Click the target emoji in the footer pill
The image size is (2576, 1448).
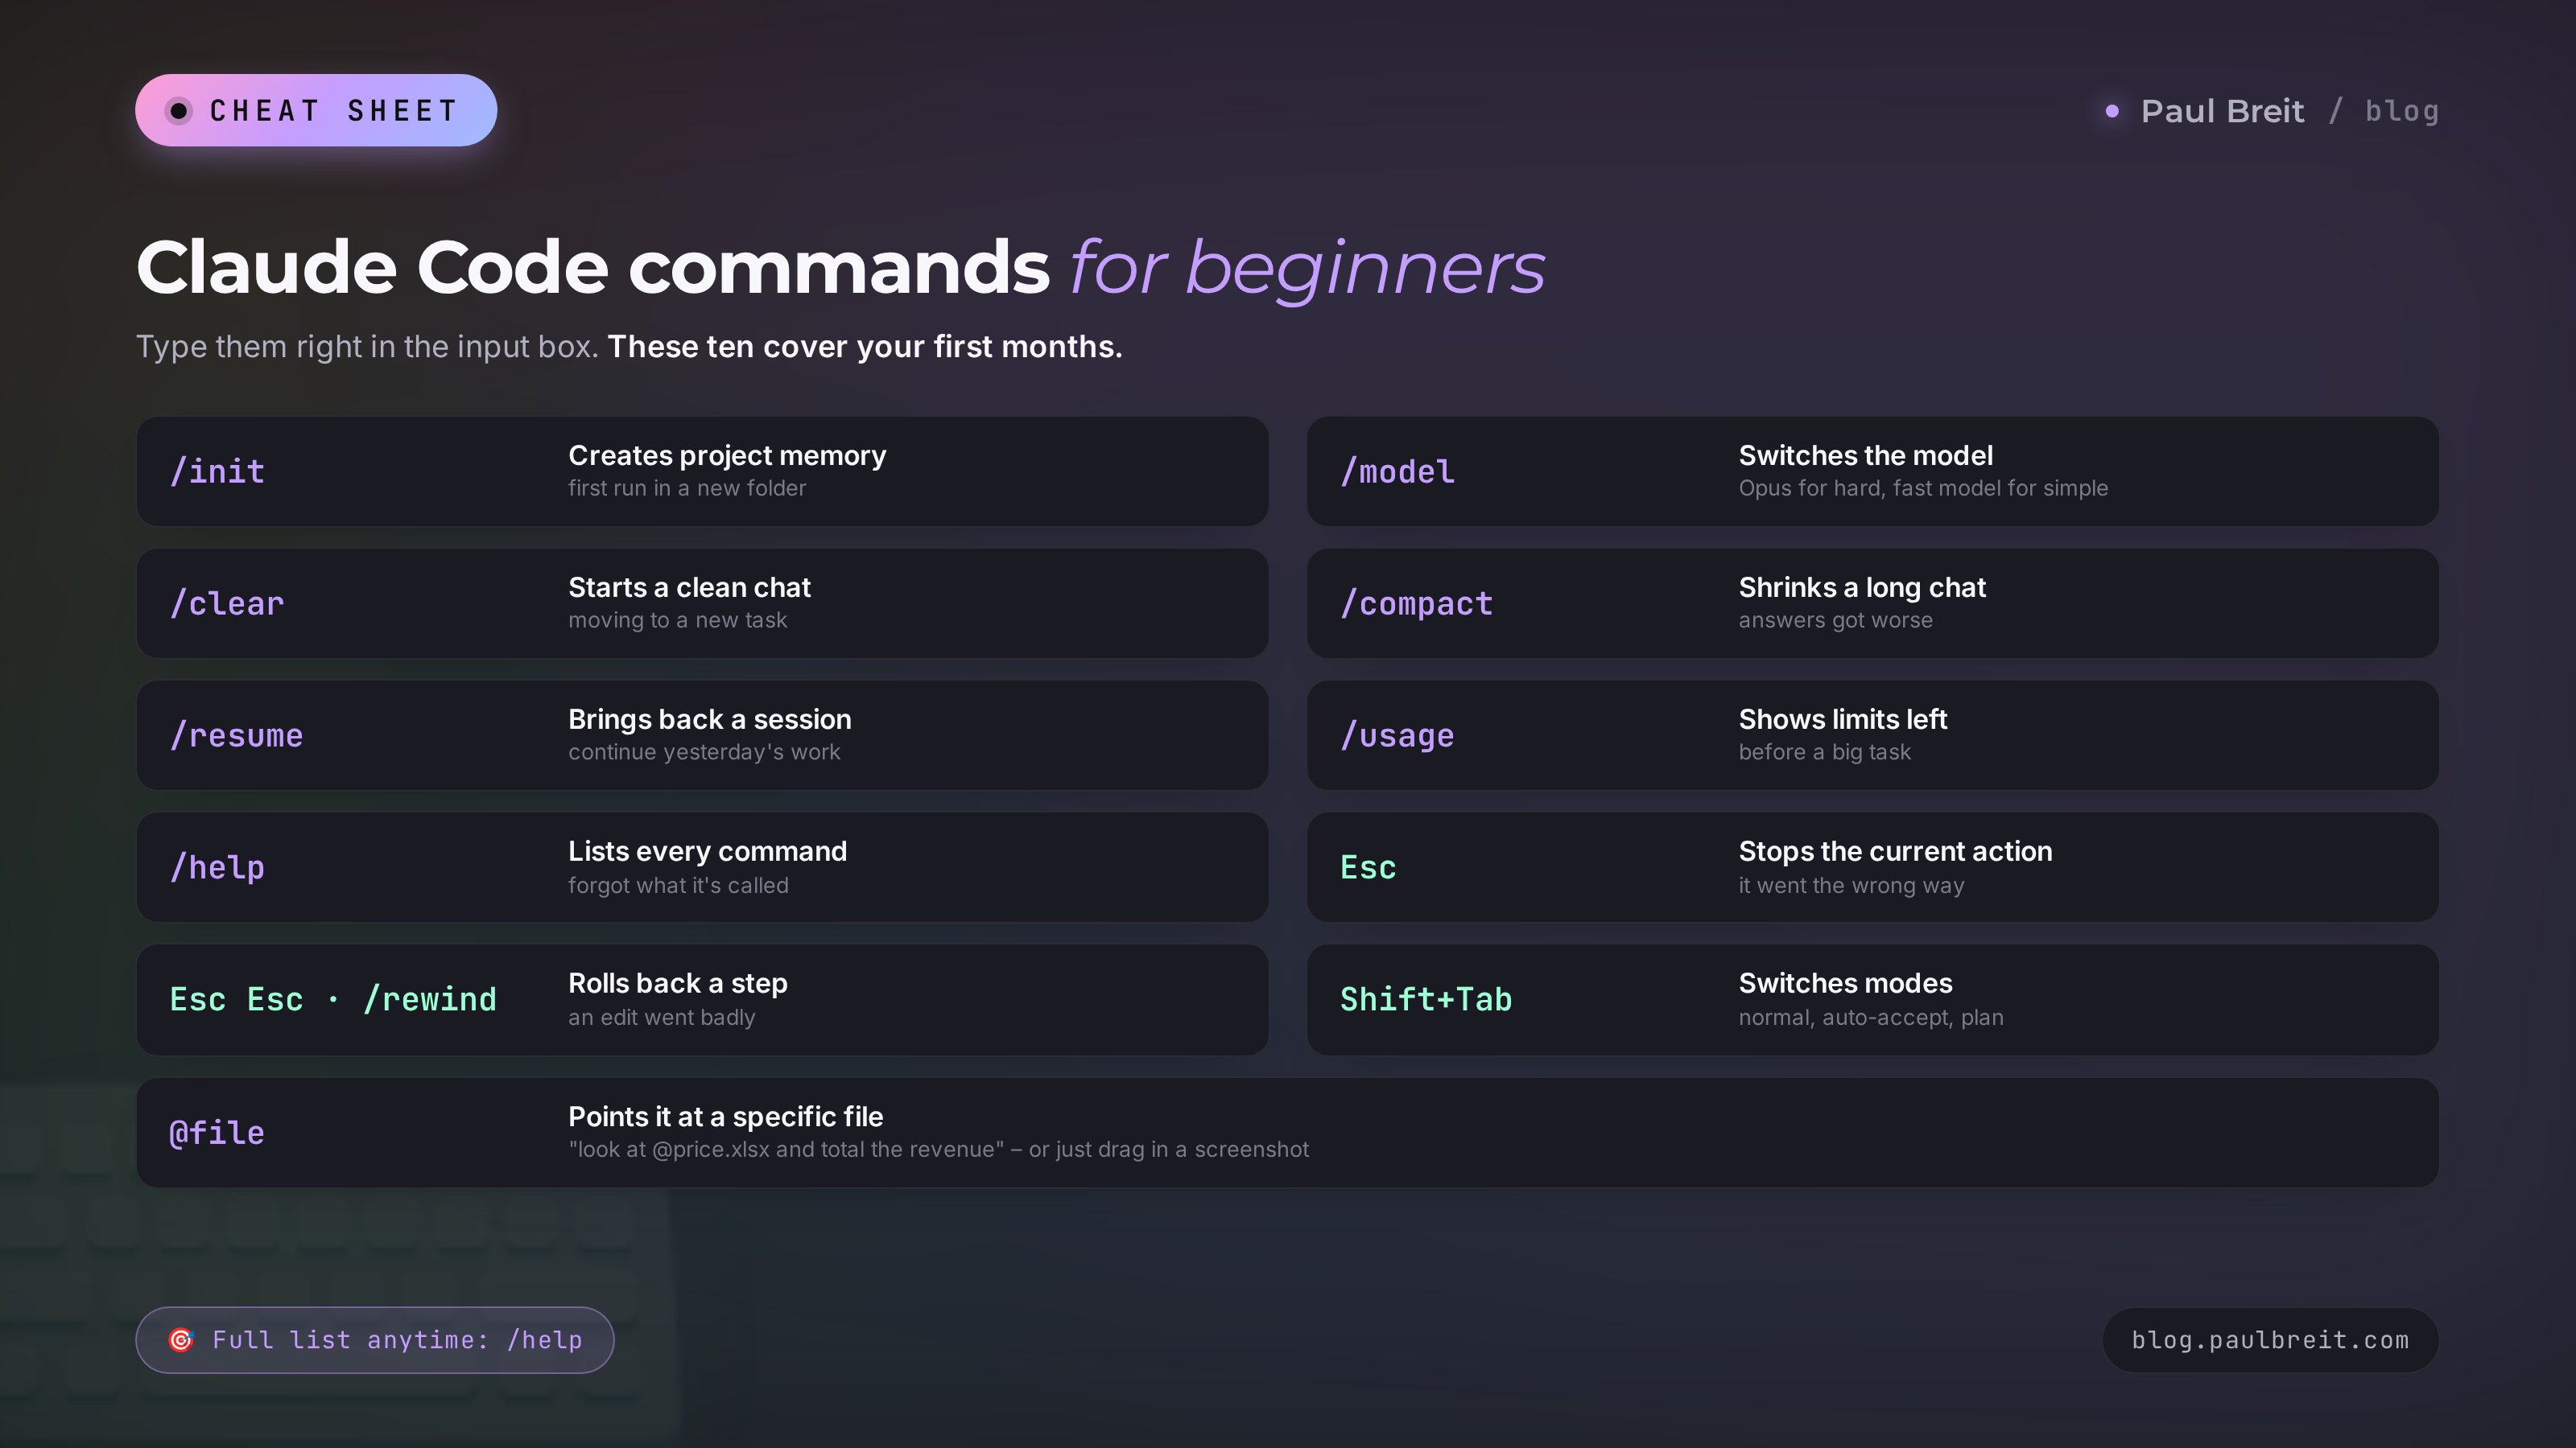181,1340
